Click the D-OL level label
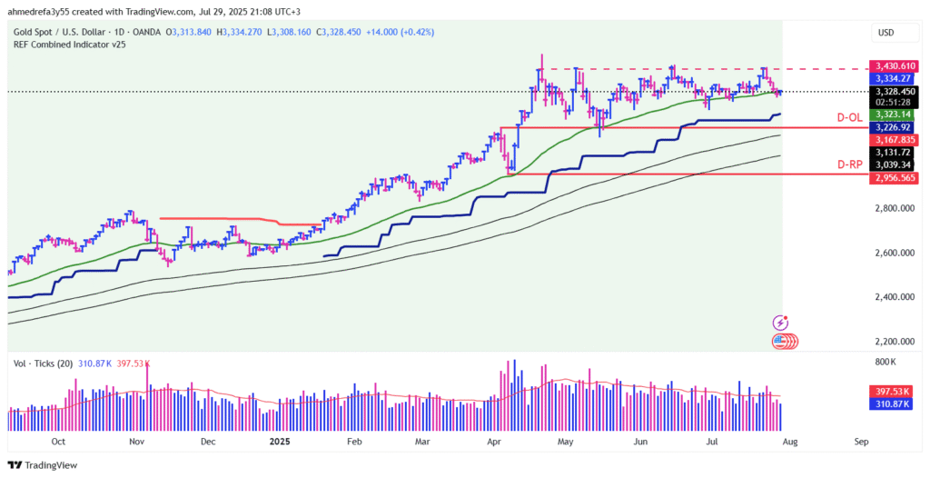The width and height of the screenshot is (930, 478). [x=850, y=118]
